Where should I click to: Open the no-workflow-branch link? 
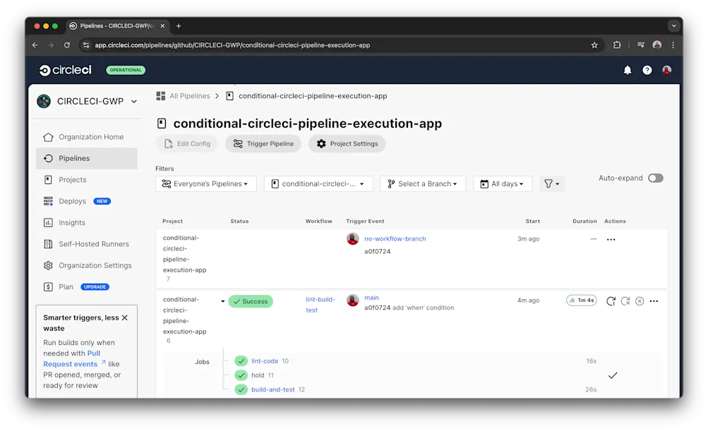395,238
